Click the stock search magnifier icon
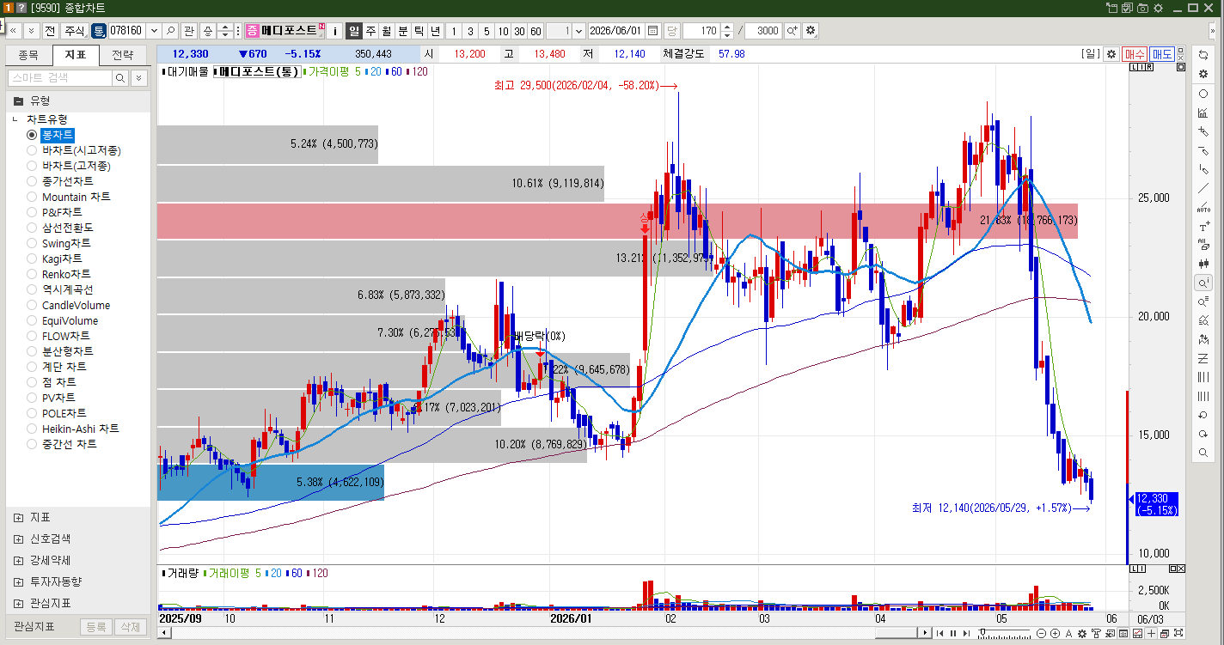The width and height of the screenshot is (1224, 645). pos(170,31)
